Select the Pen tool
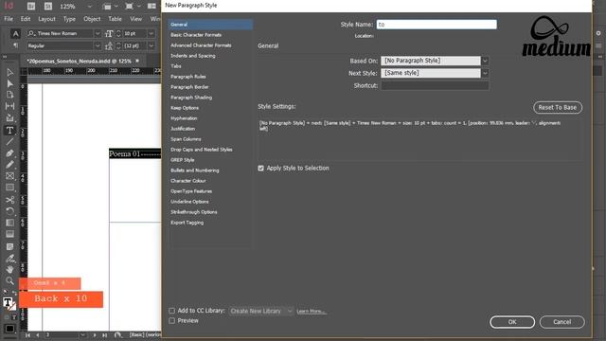This screenshot has width=606, height=341. [x=10, y=153]
